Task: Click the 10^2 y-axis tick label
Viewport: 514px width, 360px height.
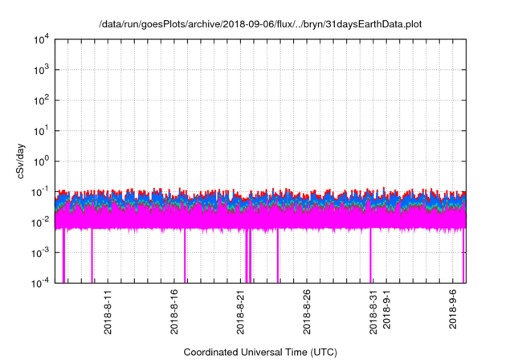Action: pos(42,100)
